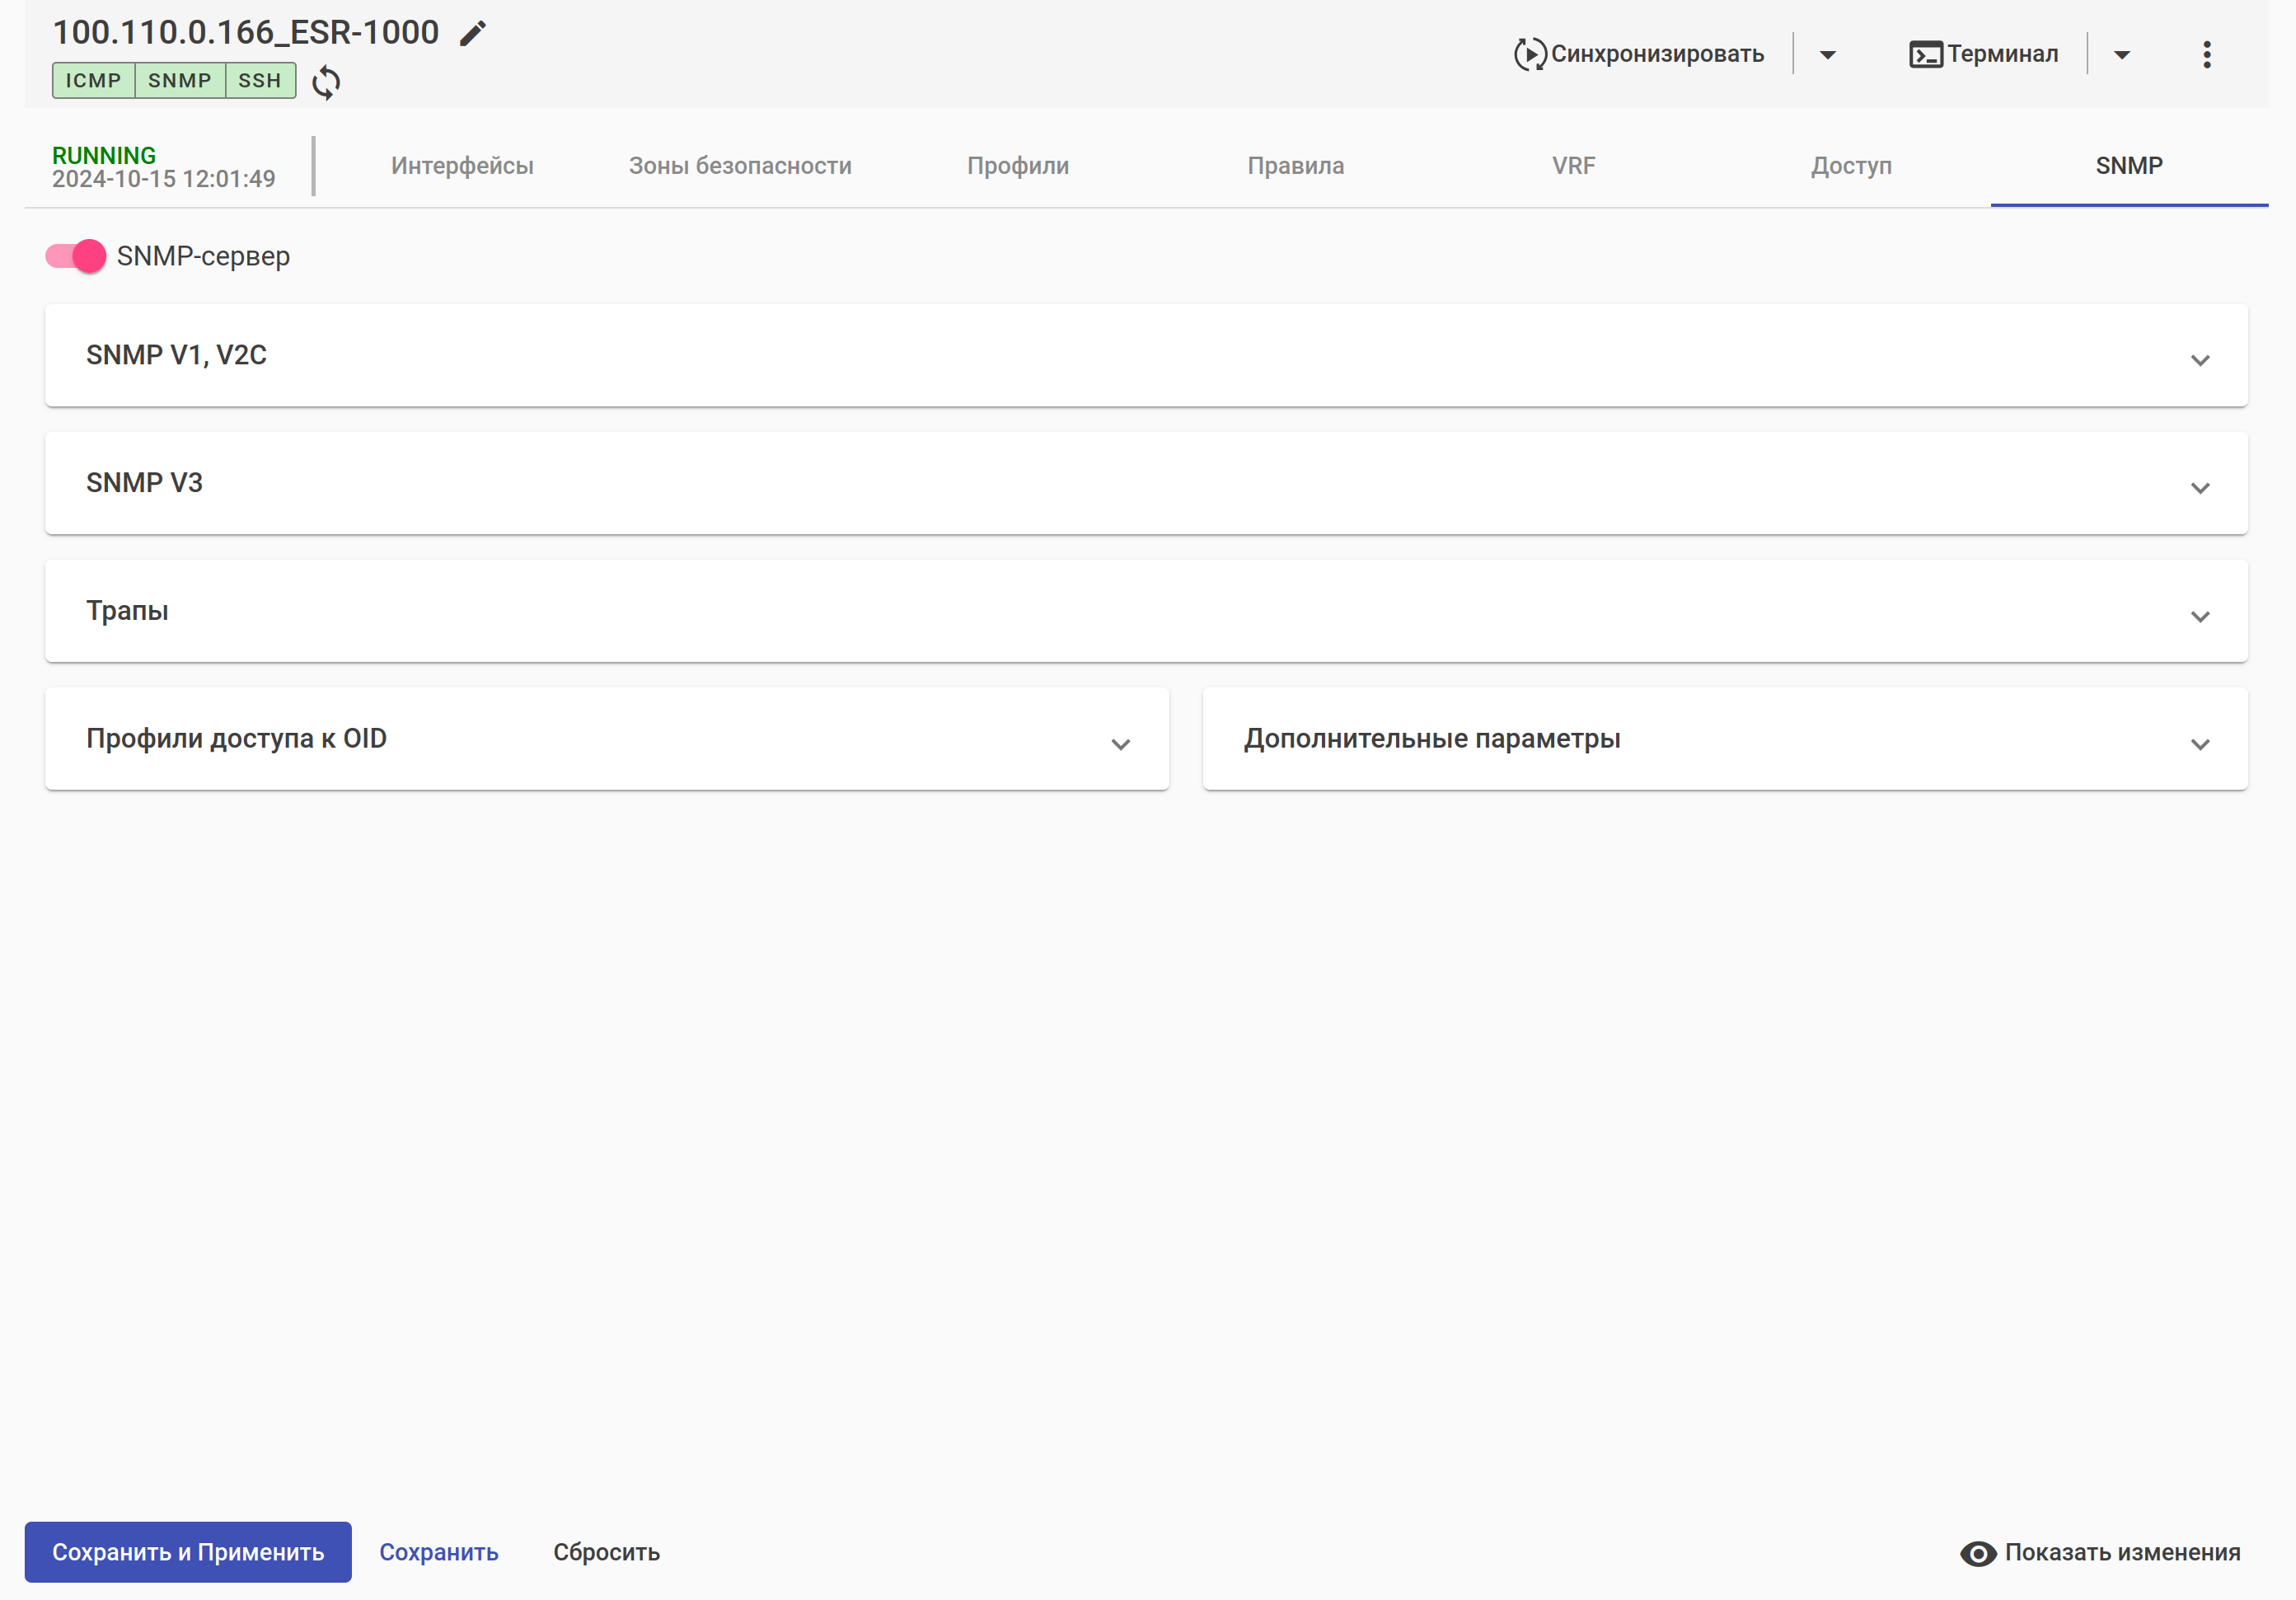Image resolution: width=2296 pixels, height=1600 pixels.
Task: Click the Сбросить button
Action: coord(606,1552)
